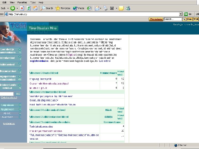Click the magnifier icon in search toolbar
This screenshot has height=149, width=199.
click(x=184, y=19)
